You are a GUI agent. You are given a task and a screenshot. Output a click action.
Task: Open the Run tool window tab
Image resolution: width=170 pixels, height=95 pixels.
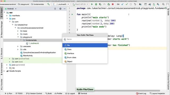point(8,93)
